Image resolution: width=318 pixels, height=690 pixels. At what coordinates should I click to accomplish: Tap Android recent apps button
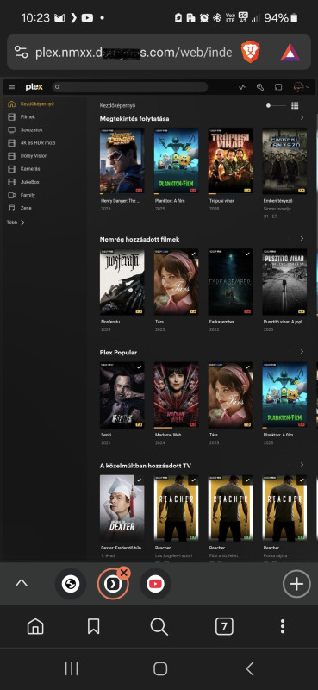(x=72, y=668)
